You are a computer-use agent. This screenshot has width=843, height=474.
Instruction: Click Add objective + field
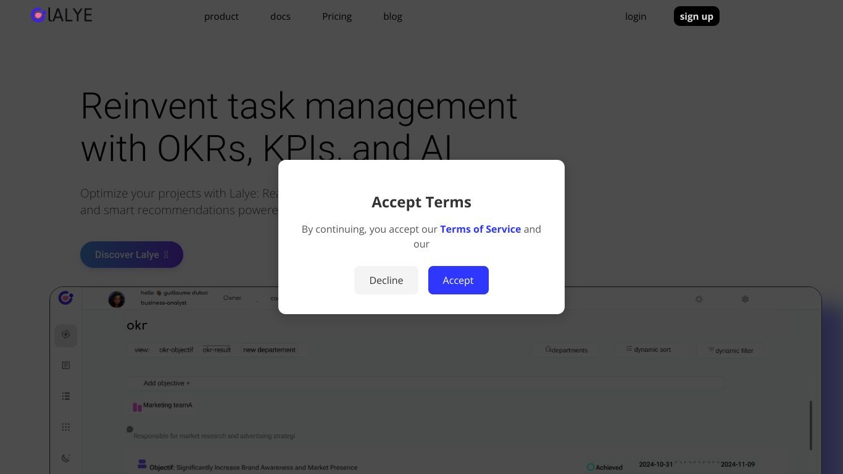tap(425, 383)
